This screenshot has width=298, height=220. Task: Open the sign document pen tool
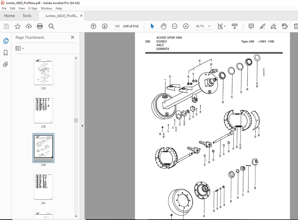pyautogui.click(x=273, y=26)
